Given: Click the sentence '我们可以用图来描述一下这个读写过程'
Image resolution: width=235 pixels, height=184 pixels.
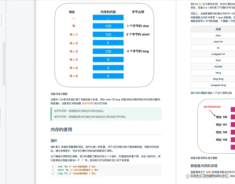Looking at the screenshot, I should 211,93.
